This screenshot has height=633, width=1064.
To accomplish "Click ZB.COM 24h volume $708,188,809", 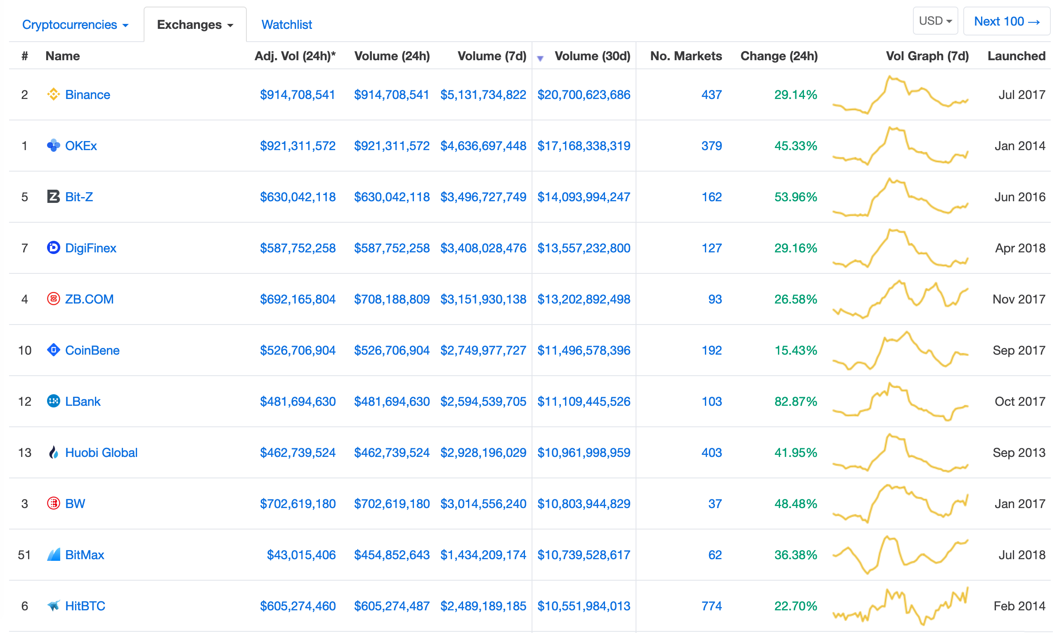I will click(392, 299).
